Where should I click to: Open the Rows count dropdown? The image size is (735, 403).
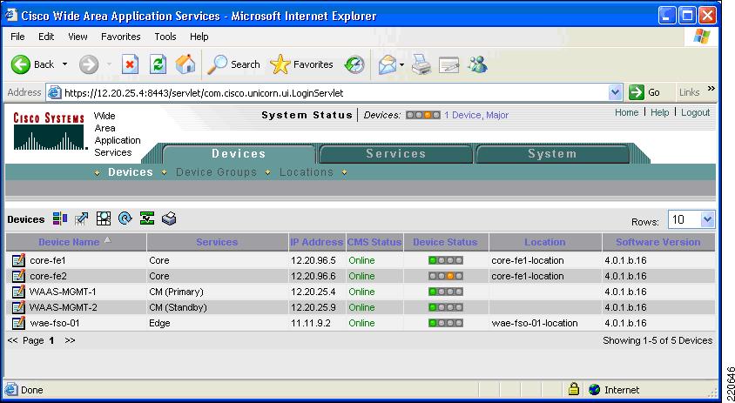point(707,219)
